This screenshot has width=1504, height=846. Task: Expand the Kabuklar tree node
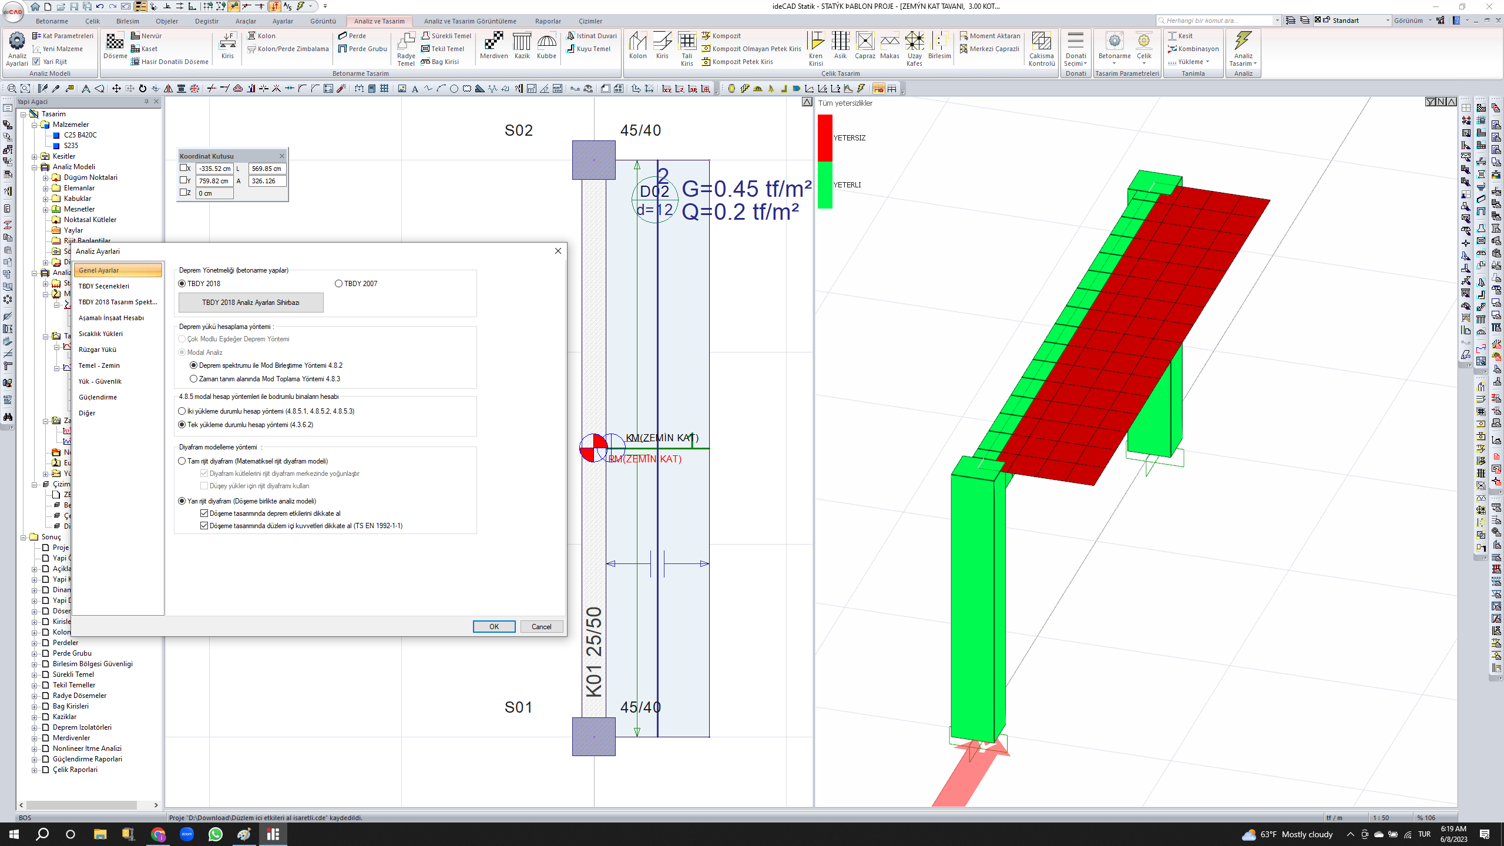click(x=46, y=199)
